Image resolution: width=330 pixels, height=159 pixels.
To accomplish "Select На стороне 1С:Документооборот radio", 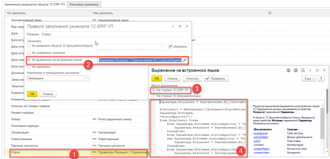I will tap(153, 96).
